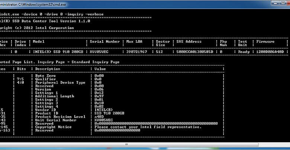Click the Max LBA value 390721967
The width and height of the screenshot is (290, 150).
pos(137,52)
